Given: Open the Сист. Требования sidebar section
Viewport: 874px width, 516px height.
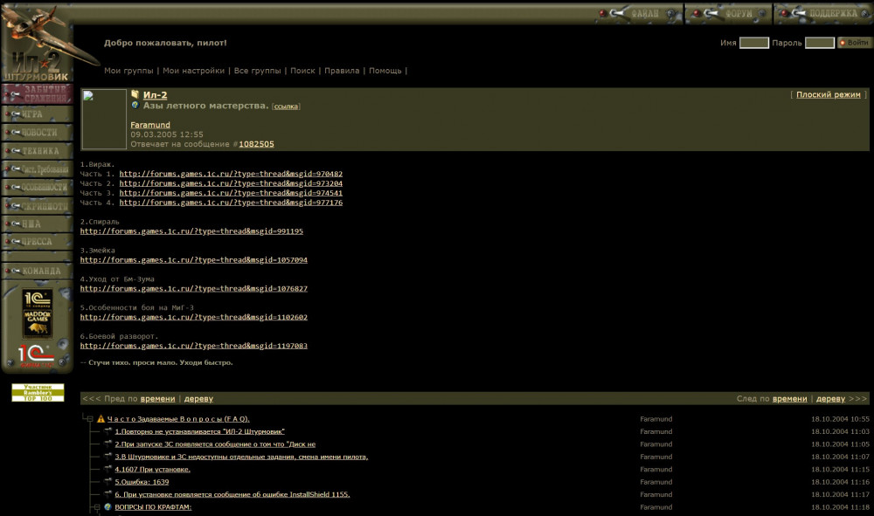Looking at the screenshot, I should tap(37, 169).
